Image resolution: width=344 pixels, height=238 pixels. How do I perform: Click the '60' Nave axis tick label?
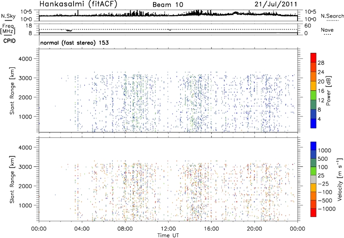(307, 26)
